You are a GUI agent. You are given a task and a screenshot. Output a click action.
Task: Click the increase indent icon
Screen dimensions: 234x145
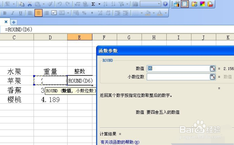coord(125,13)
